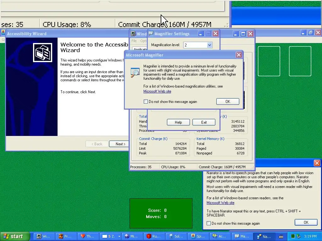Click the Score and Moves box in Spider Solitaire
The height and width of the screenshot is (241, 322).
click(x=161, y=213)
